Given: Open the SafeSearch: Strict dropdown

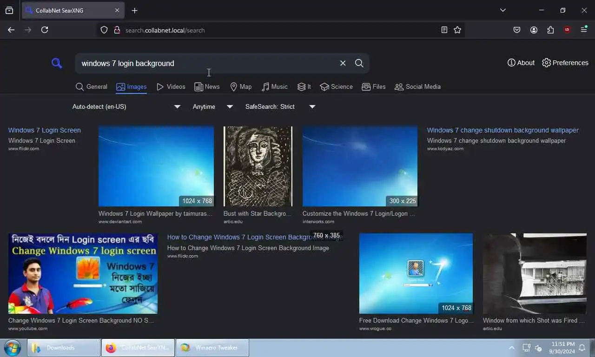Looking at the screenshot, I should pyautogui.click(x=280, y=106).
